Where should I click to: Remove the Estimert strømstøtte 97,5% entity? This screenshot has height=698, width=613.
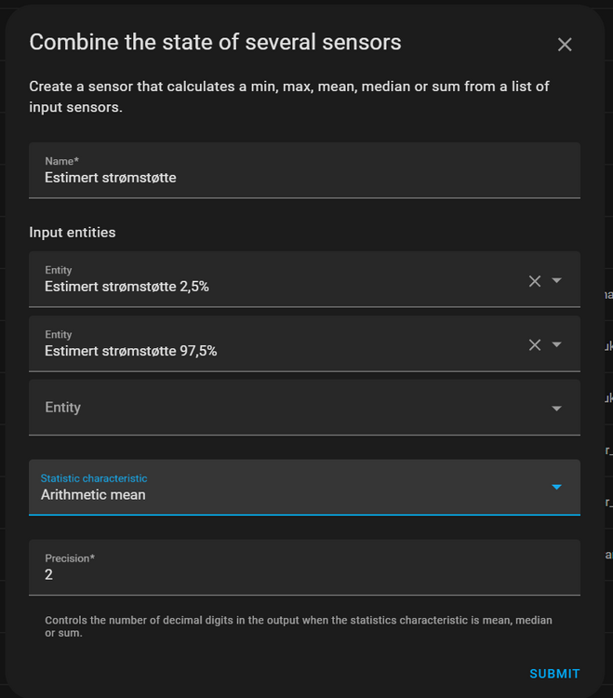click(535, 345)
